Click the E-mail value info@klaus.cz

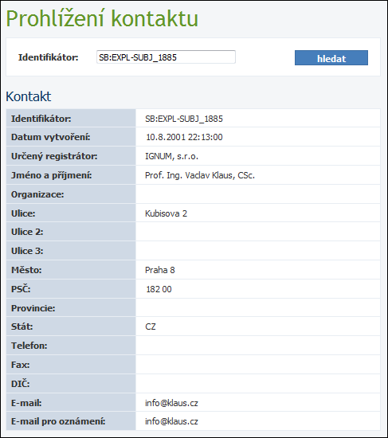(171, 403)
